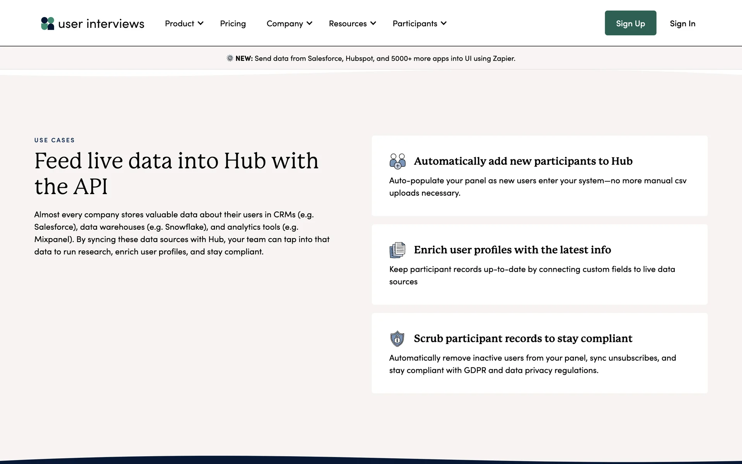Click the stacked documents enrich icon
This screenshot has width=742, height=464.
pos(397,250)
